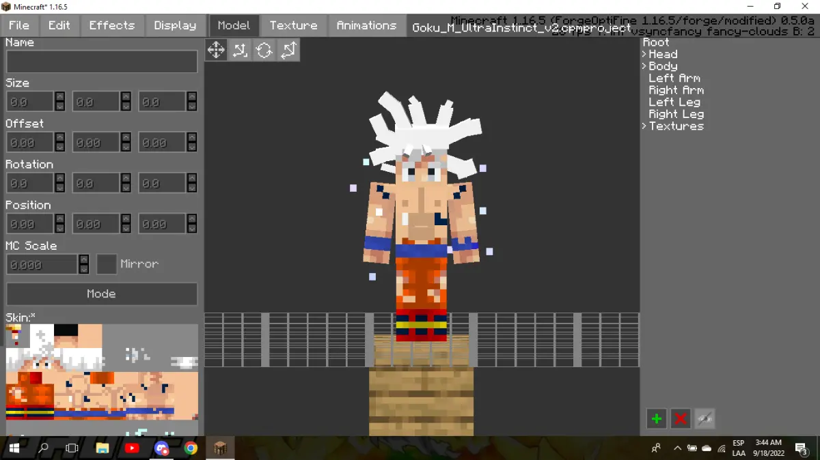Select the rotate gizmo tool
Viewport: 820px width, 460px height.
coord(264,50)
